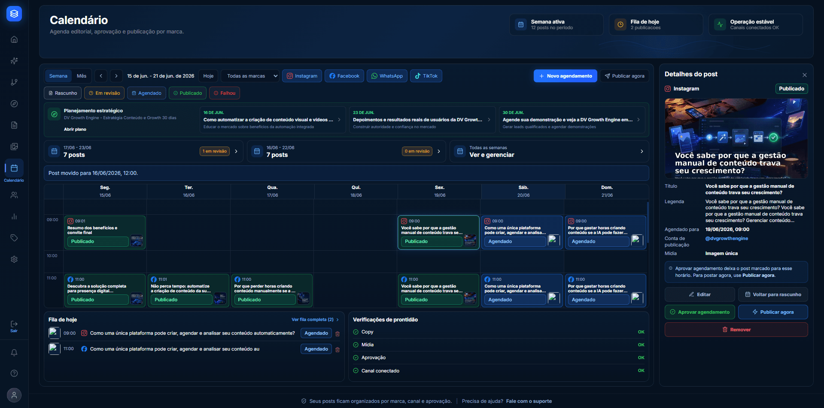824x408 pixels.
Task: Click Novo agendamento button
Action: click(x=565, y=76)
